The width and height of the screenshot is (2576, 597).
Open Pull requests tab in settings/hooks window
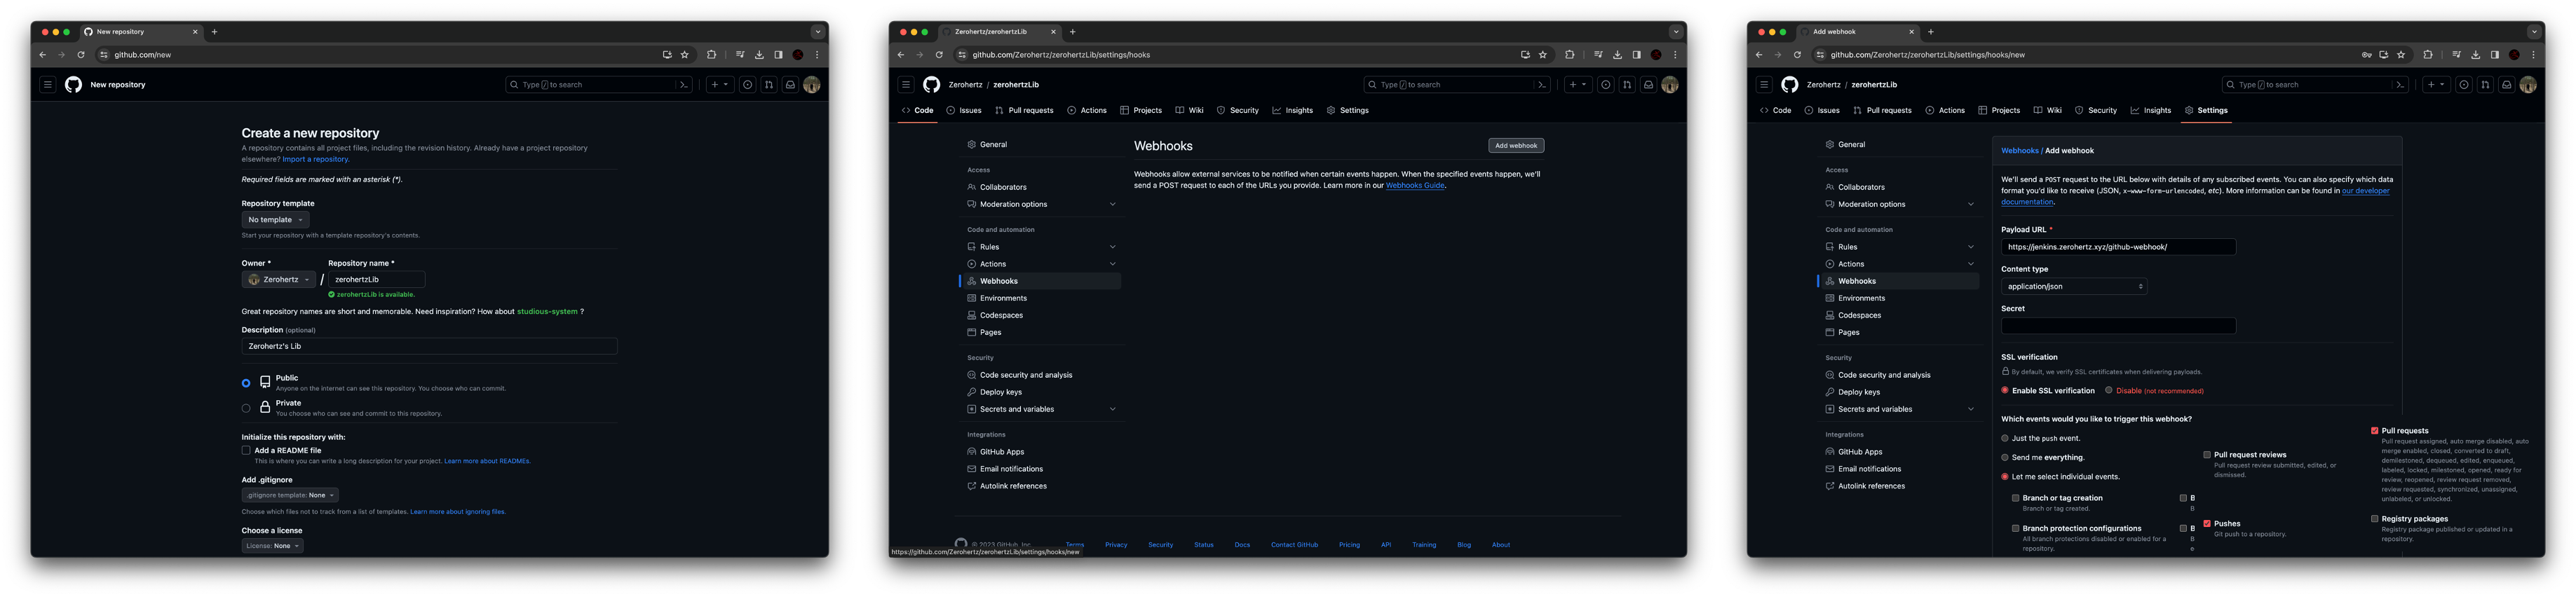(x=1024, y=110)
